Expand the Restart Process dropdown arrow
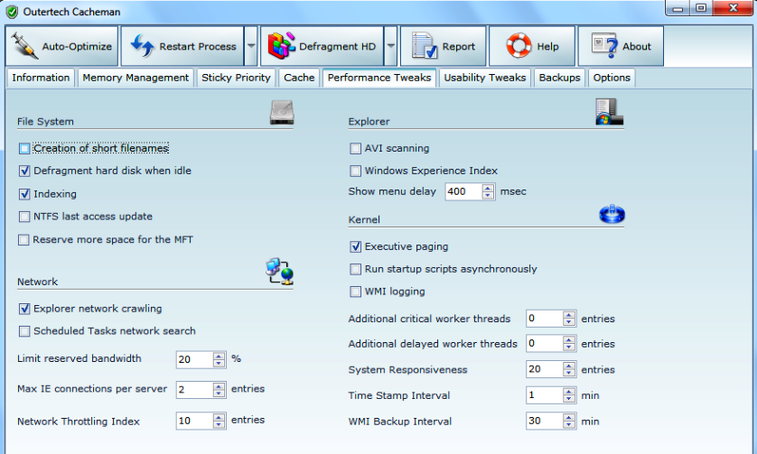The width and height of the screenshot is (757, 454). pos(251,46)
